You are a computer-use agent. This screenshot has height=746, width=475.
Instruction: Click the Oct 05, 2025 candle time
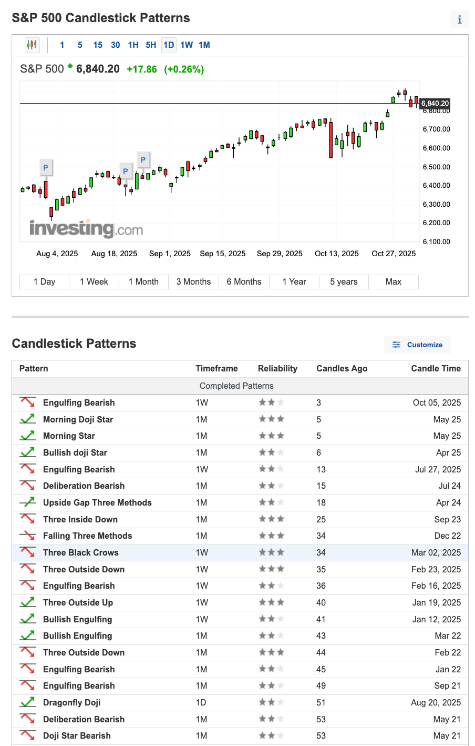(437, 402)
